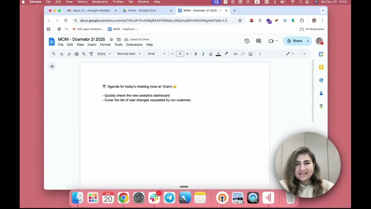Open version history clock icon
The width and height of the screenshot is (371, 209).
pos(247,41)
